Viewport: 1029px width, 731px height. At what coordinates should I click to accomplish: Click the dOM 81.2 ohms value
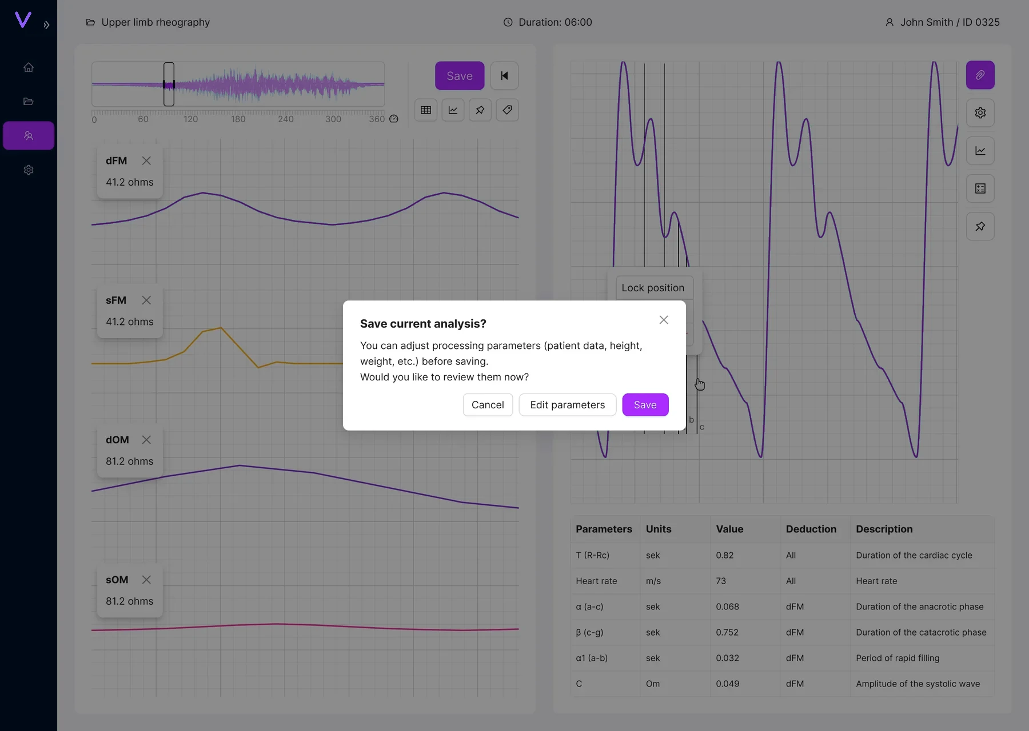[130, 461]
